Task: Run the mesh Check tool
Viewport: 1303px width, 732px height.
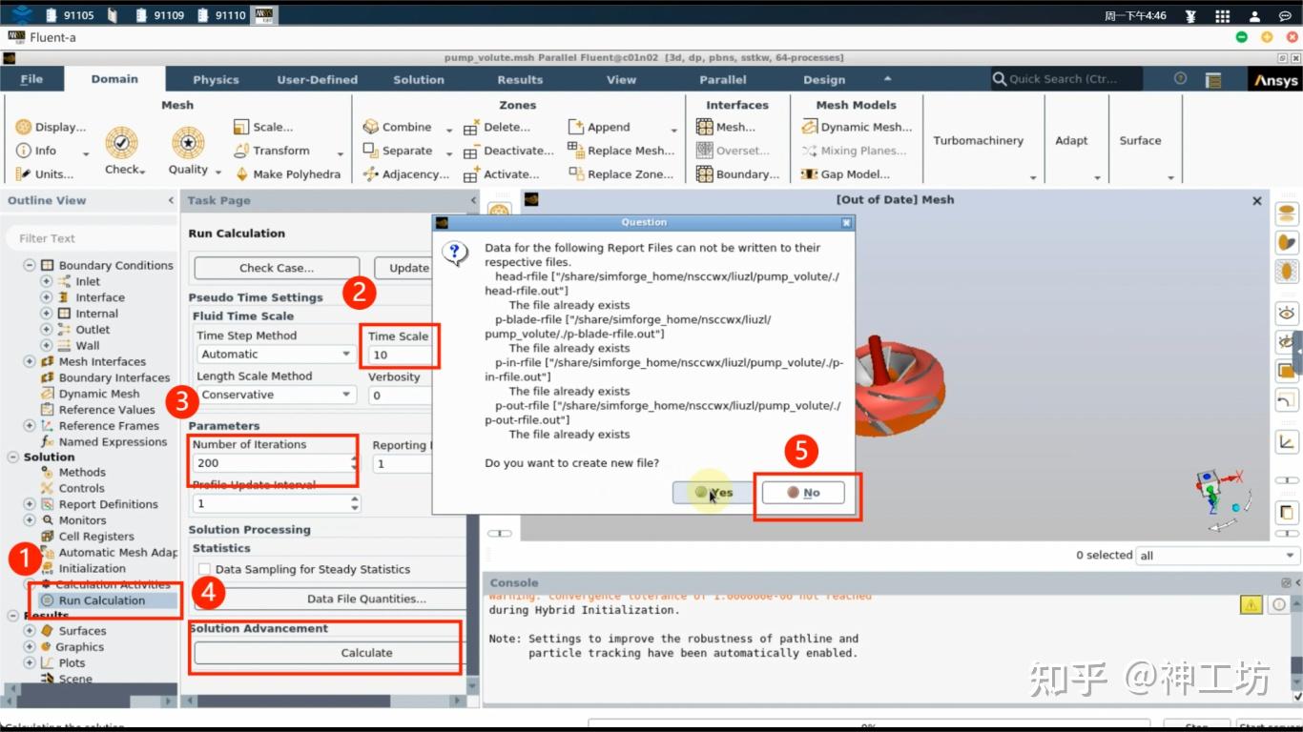Action: pyautogui.click(x=124, y=151)
